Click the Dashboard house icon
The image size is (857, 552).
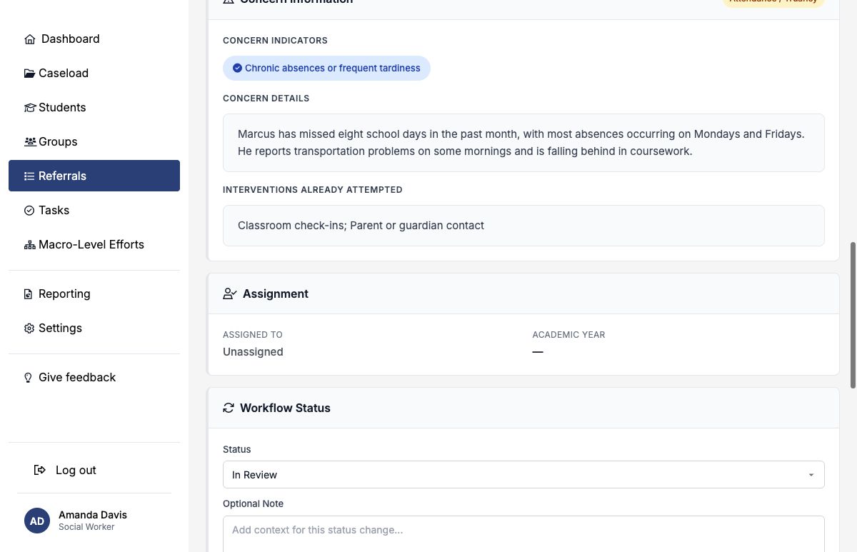pos(30,39)
